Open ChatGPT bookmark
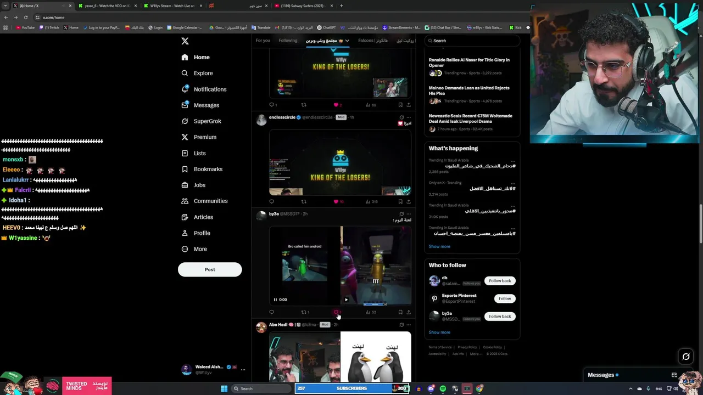The image size is (703, 395). click(327, 27)
